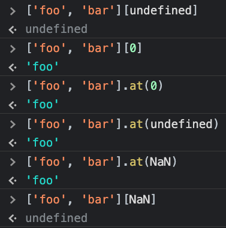Click the input line ['foo', 'bar'][NaN]

pos(91,199)
